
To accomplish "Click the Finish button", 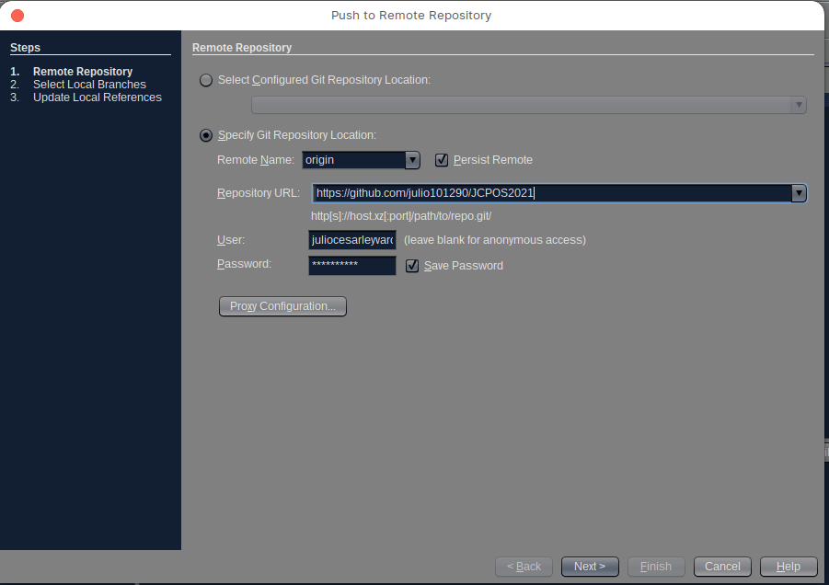I will click(655, 567).
